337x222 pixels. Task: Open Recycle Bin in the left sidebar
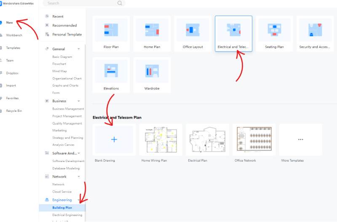pyautogui.click(x=14, y=111)
